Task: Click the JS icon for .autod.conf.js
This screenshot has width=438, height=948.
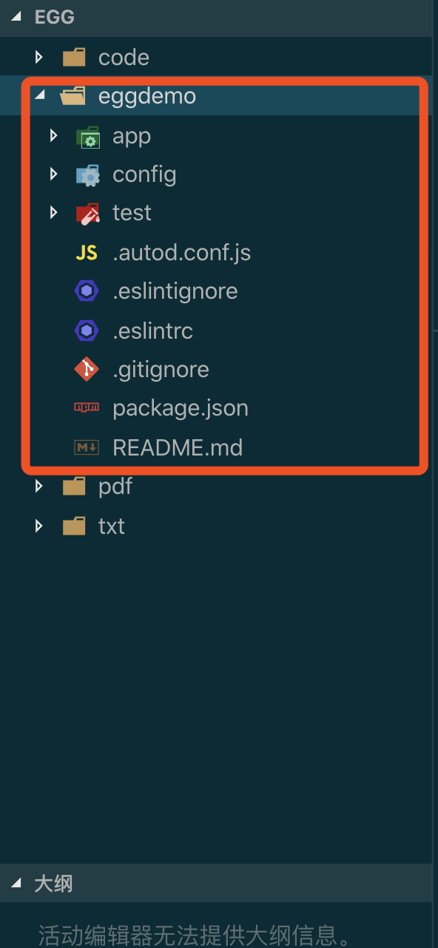Action: coord(87,252)
